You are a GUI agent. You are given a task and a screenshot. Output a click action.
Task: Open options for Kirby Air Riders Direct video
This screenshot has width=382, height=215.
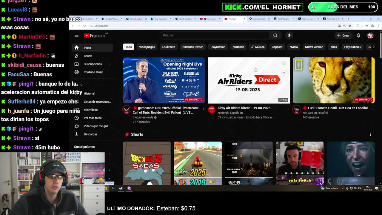288,108
